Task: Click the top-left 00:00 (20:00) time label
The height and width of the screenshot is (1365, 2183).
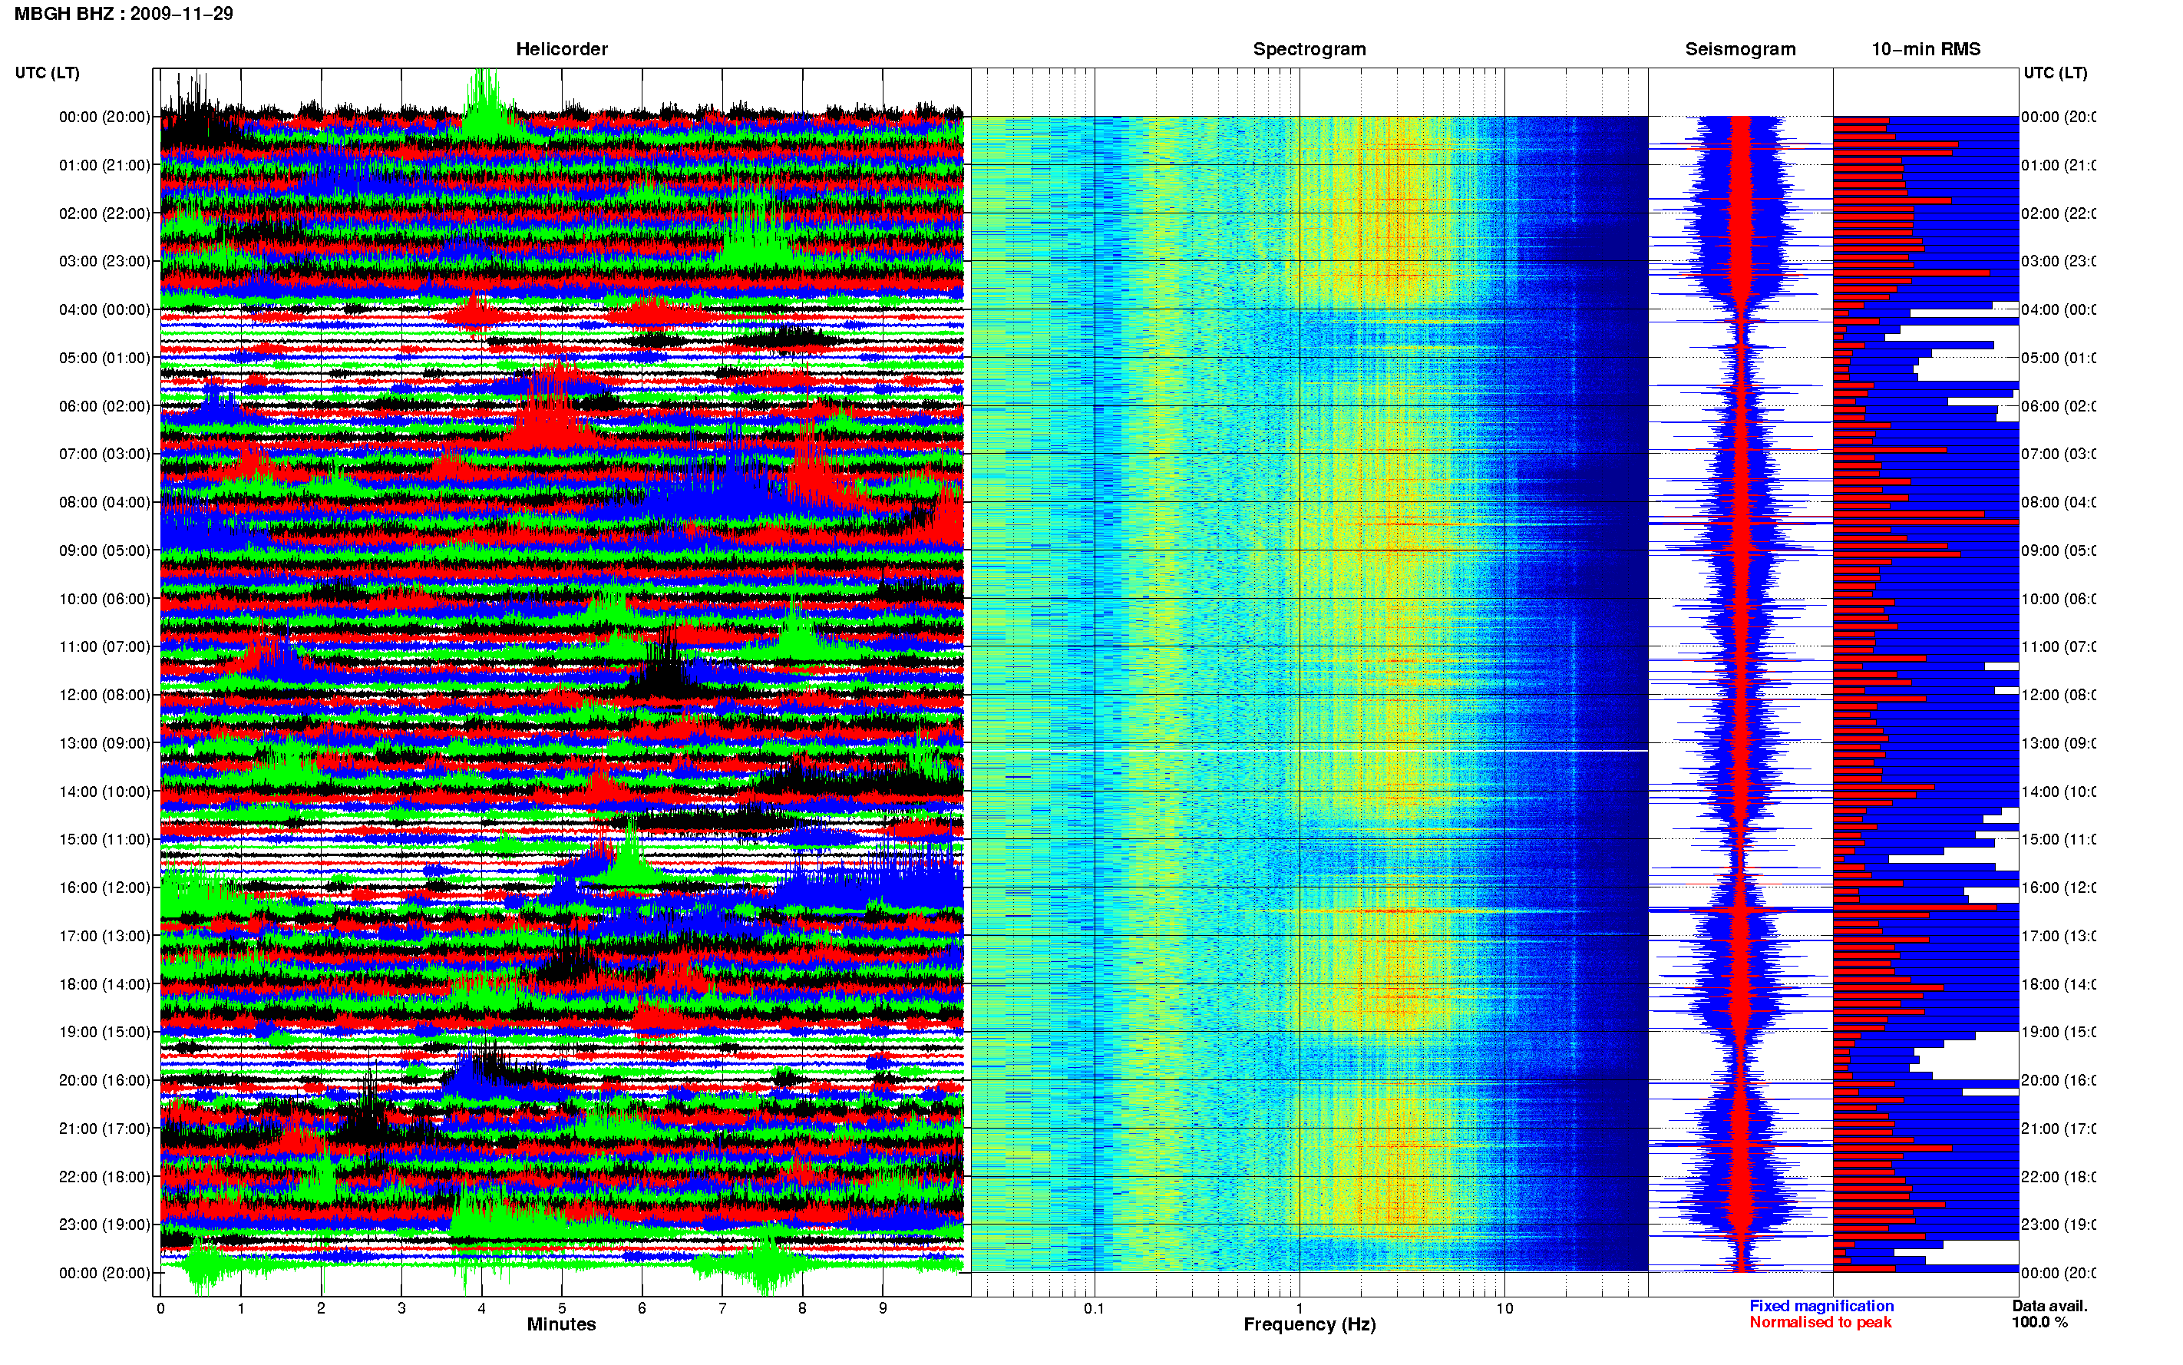Action: tap(104, 117)
